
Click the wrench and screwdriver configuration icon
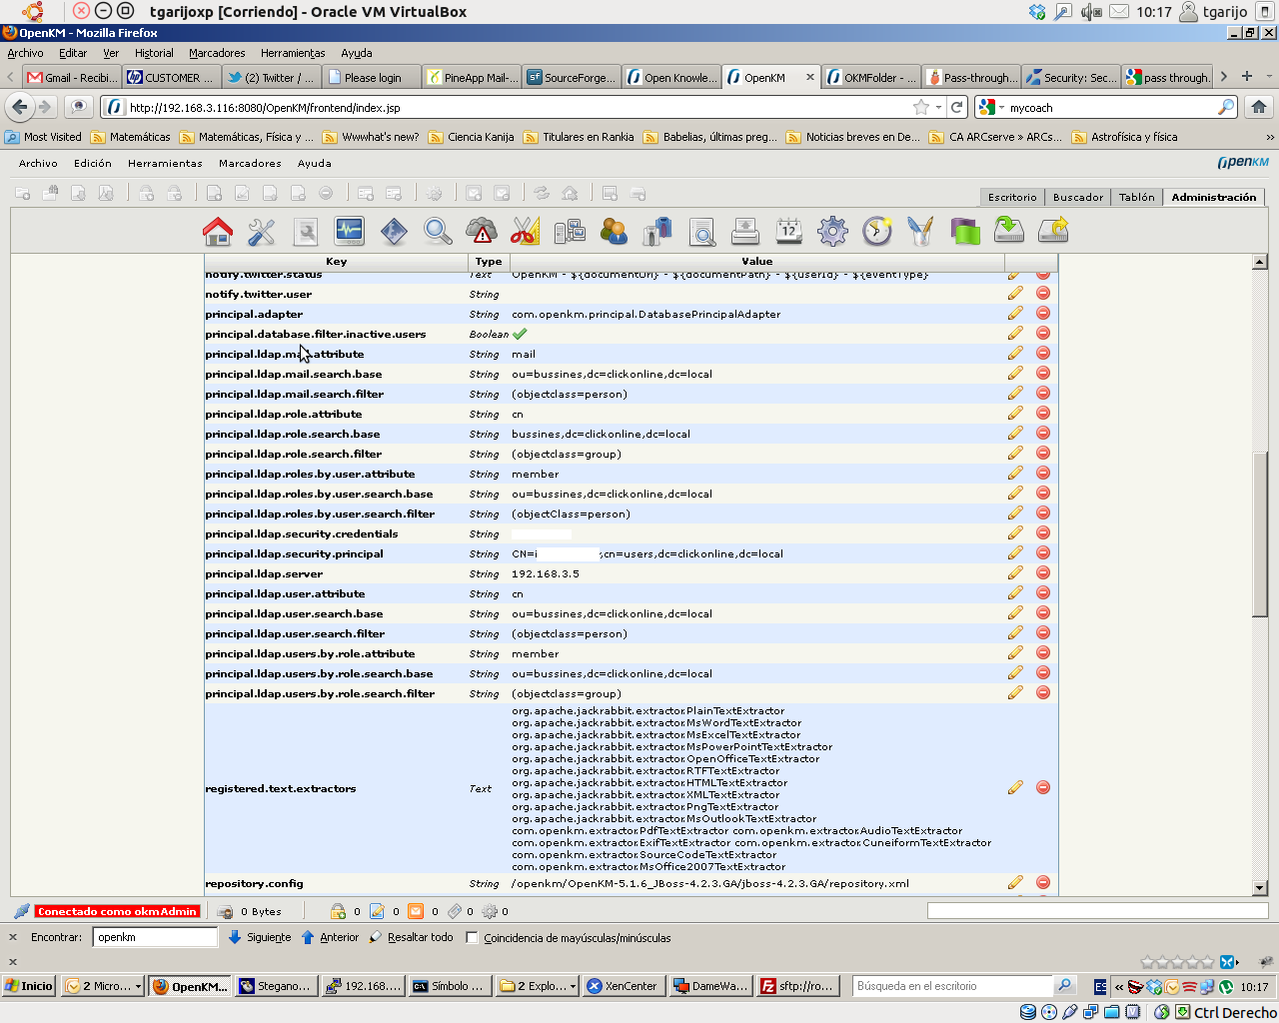click(x=261, y=231)
